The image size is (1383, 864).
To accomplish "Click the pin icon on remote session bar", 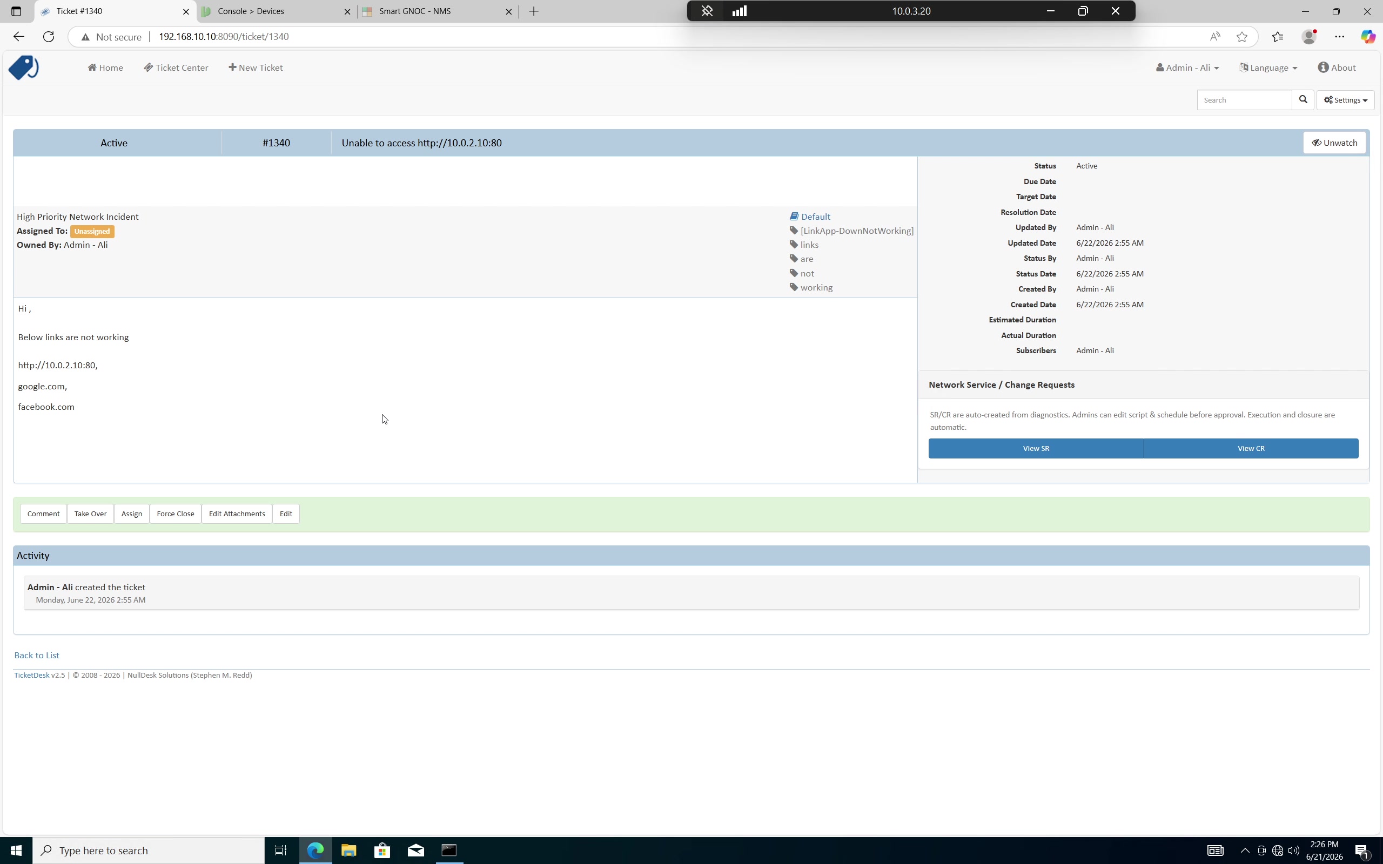I will coord(707,11).
